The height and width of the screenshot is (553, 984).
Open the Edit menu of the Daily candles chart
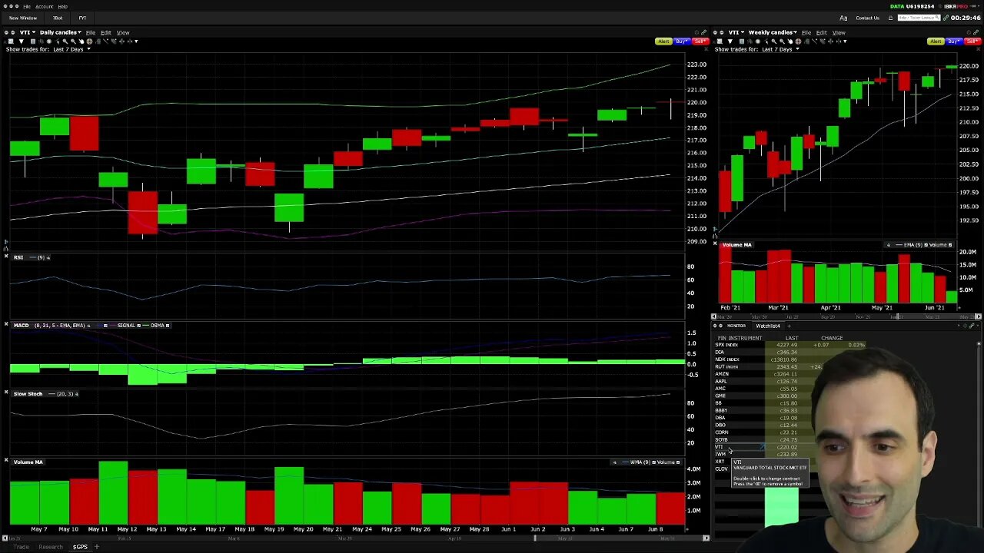pyautogui.click(x=105, y=32)
